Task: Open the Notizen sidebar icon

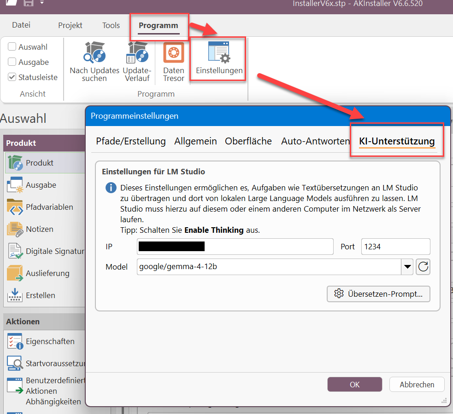Action: coord(15,229)
